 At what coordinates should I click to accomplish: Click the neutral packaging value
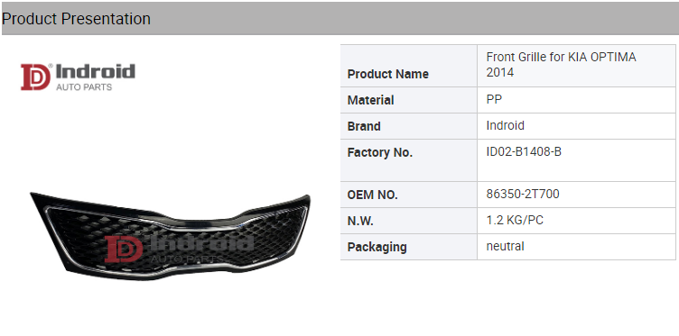click(505, 247)
